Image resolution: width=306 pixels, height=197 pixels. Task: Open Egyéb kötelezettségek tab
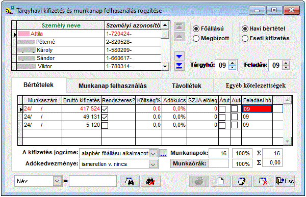(x=256, y=86)
